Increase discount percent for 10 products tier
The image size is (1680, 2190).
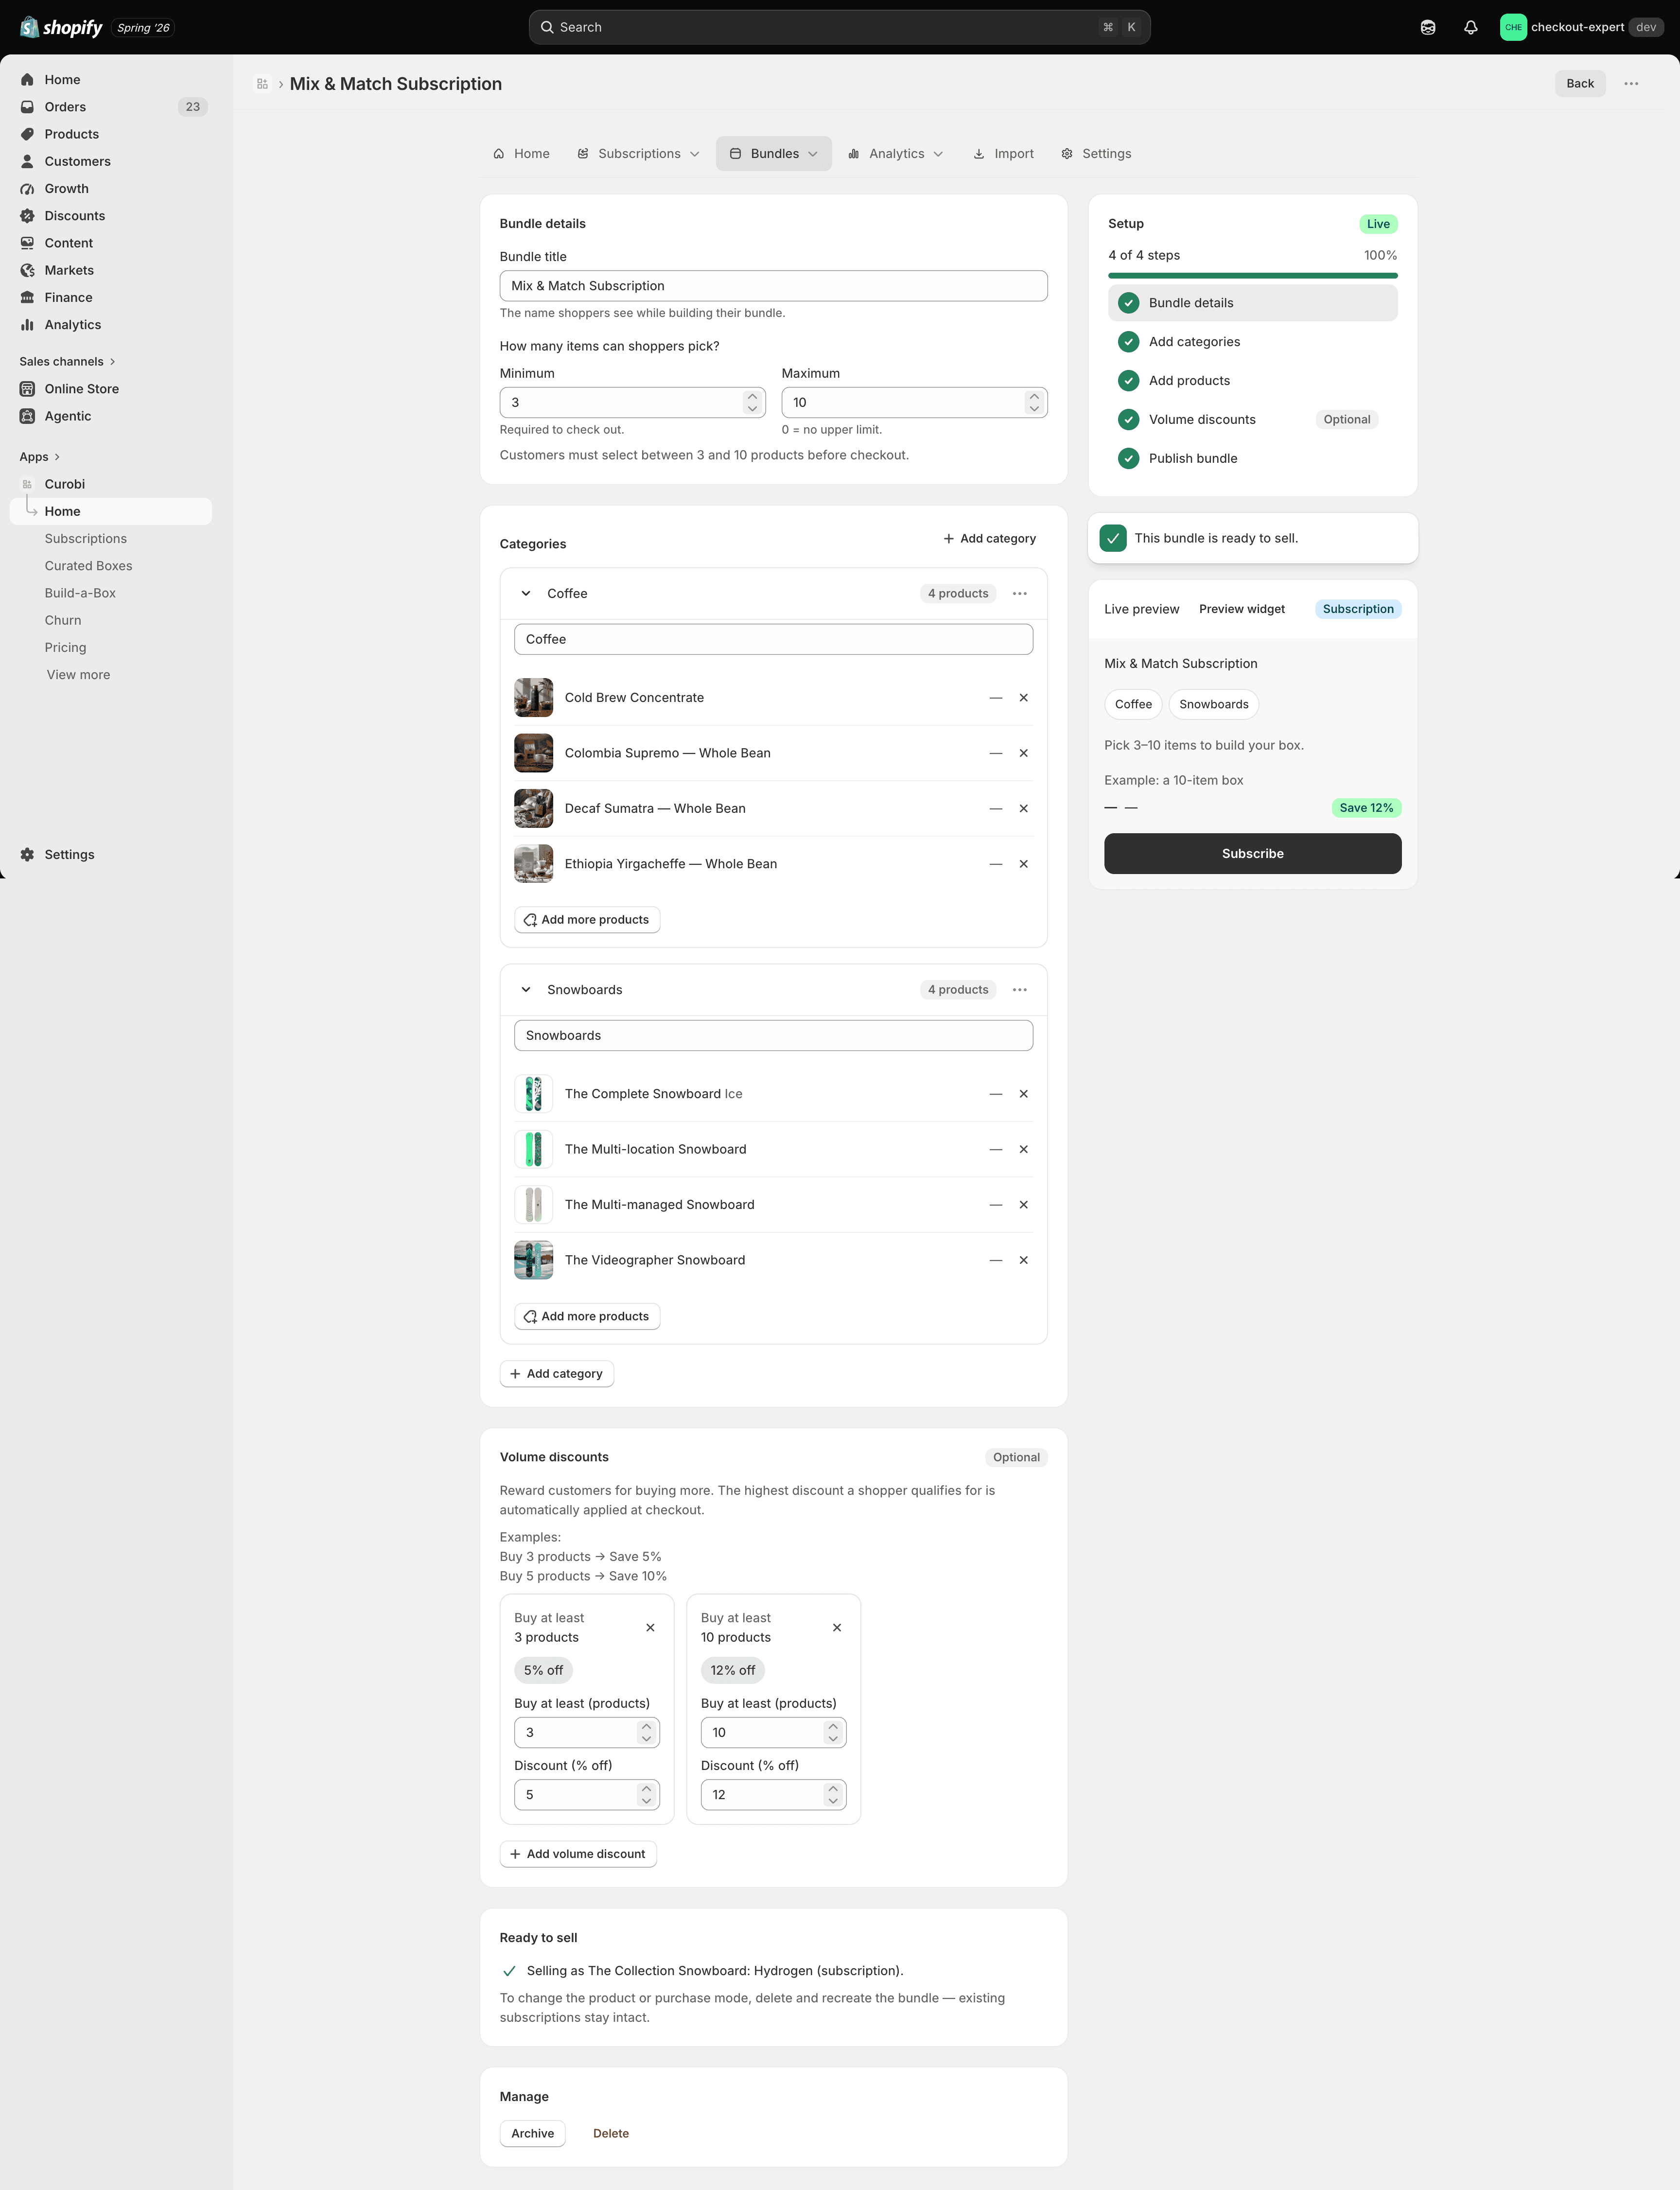[833, 1790]
